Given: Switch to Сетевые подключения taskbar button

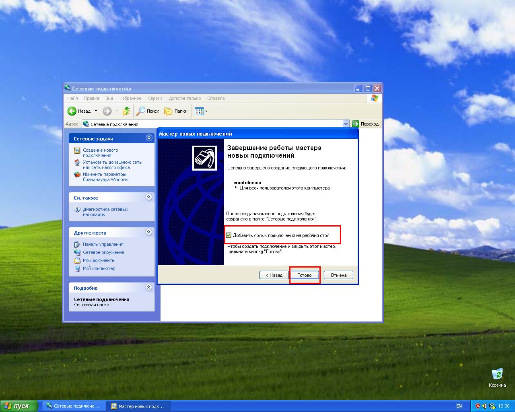Looking at the screenshot, I should (x=74, y=406).
